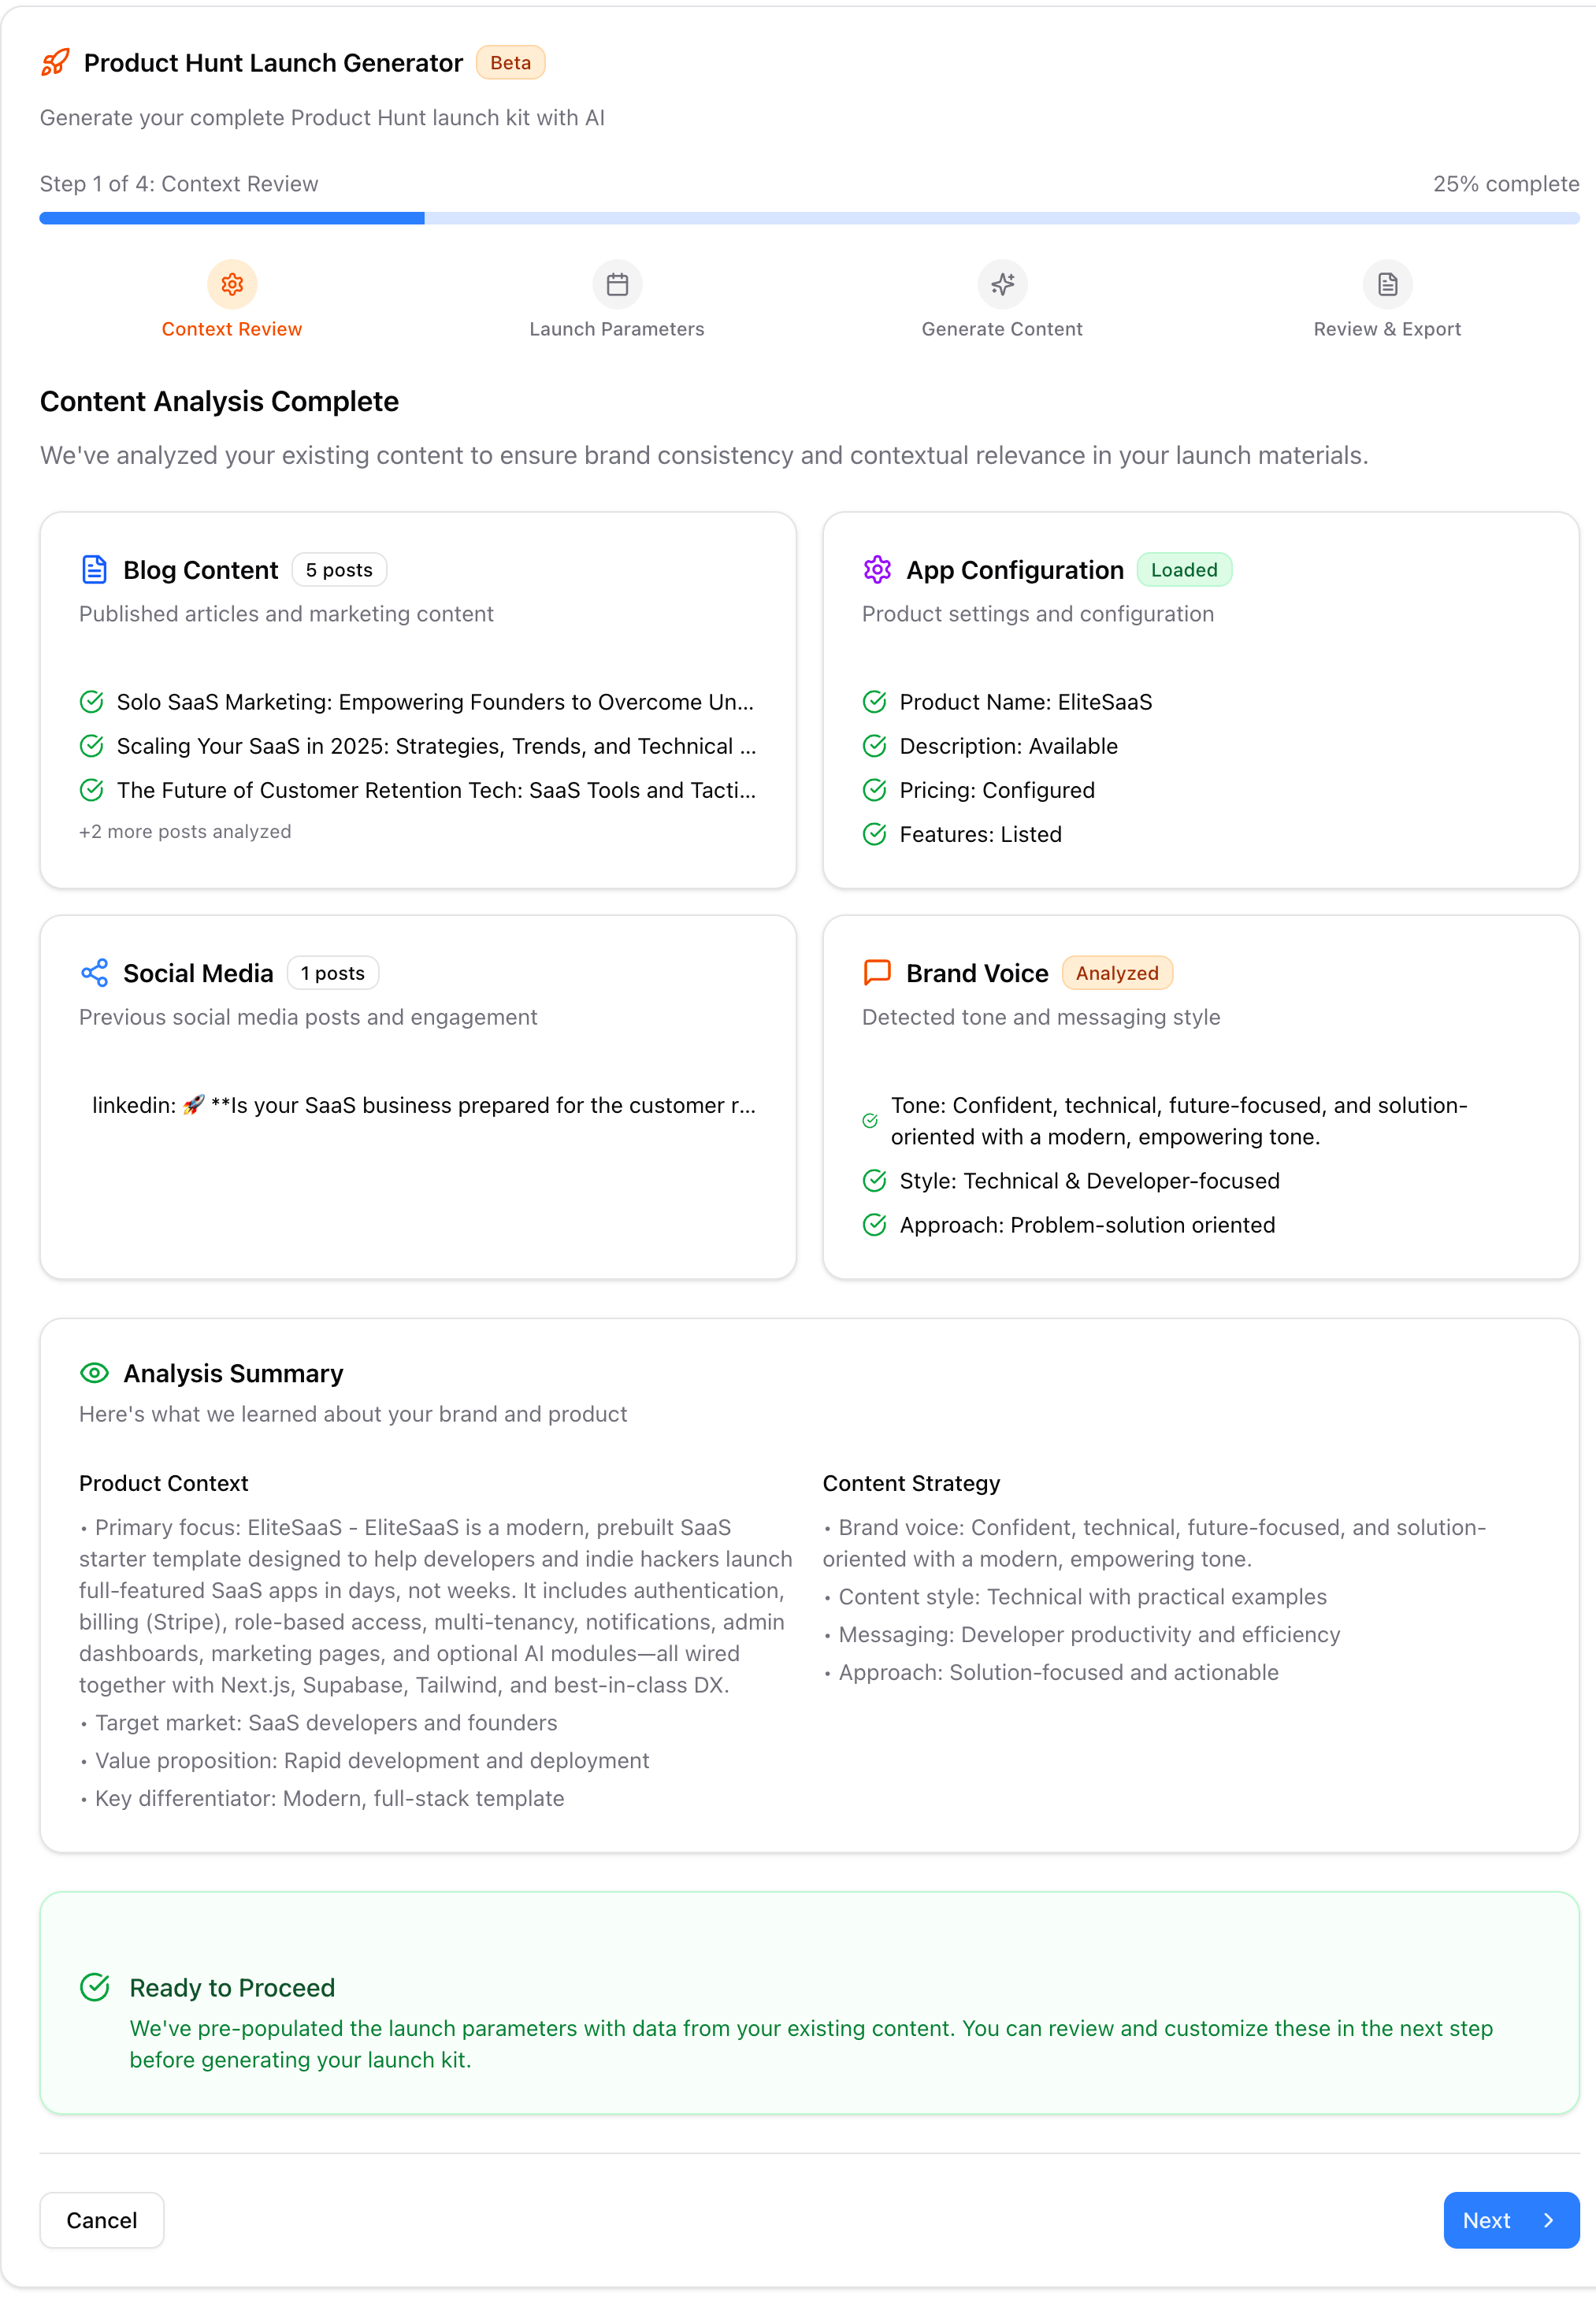The height and width of the screenshot is (2314, 1596).
Task: Click the Blog Content document icon
Action: click(x=93, y=569)
